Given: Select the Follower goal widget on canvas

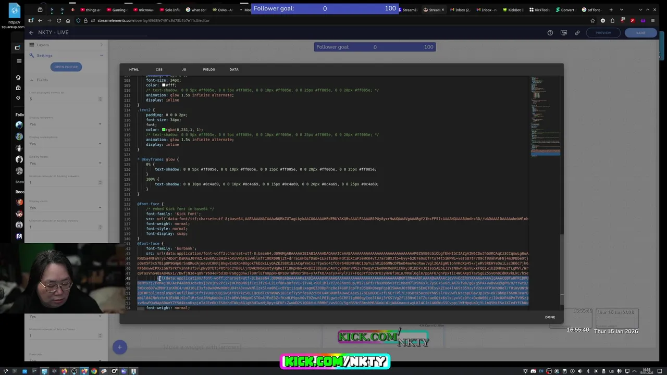Looking at the screenshot, I should click(x=375, y=47).
